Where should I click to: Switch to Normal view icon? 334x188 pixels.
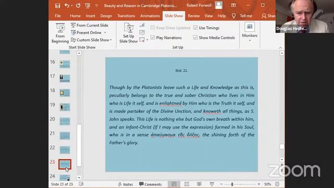tap(174, 184)
